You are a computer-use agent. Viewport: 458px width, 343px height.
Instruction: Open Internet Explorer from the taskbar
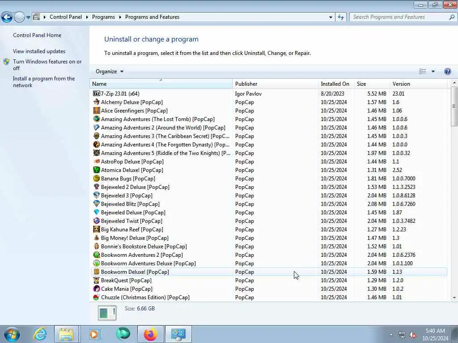click(40, 334)
